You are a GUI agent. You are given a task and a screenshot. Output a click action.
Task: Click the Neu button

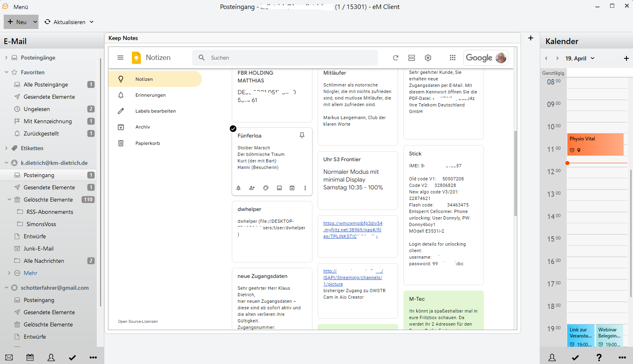[x=17, y=22]
